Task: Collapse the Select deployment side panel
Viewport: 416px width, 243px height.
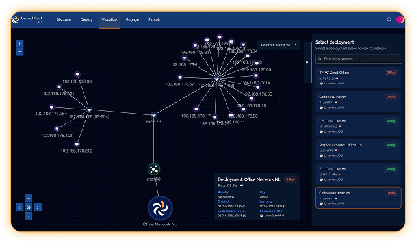Action: [307, 62]
